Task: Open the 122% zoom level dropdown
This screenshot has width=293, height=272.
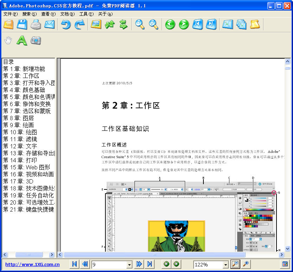Action: point(226,265)
